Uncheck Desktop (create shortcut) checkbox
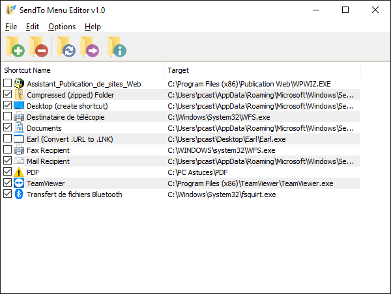The width and height of the screenshot is (391, 294). (7, 105)
